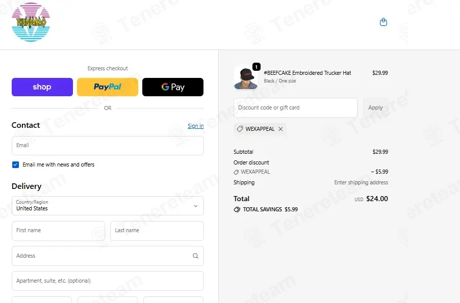Open the Sign in link
This screenshot has height=303, width=460.
(x=196, y=126)
